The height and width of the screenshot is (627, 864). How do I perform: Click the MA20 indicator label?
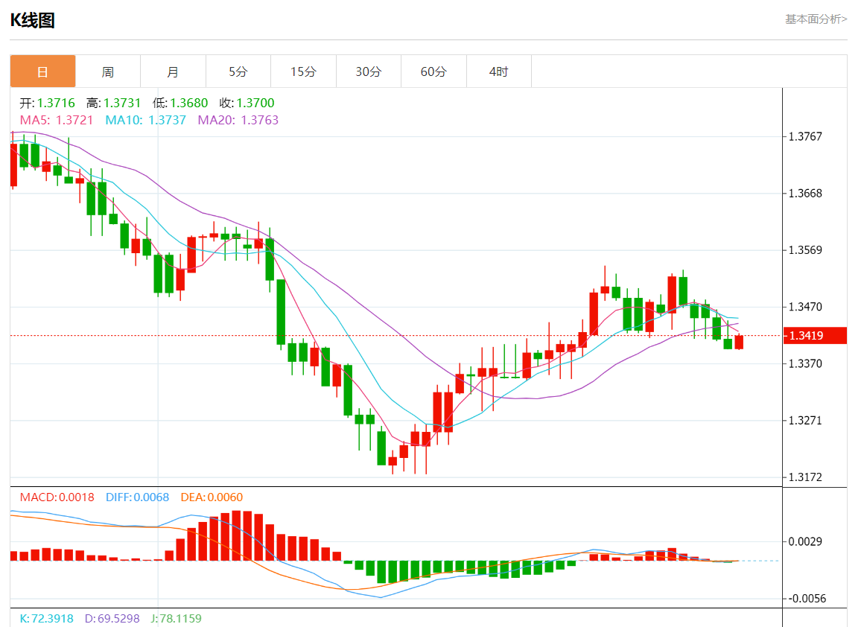(x=238, y=120)
